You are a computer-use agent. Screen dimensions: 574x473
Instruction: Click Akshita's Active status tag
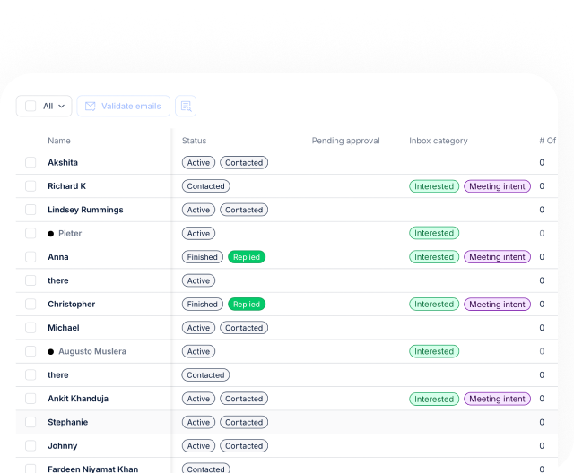198,163
